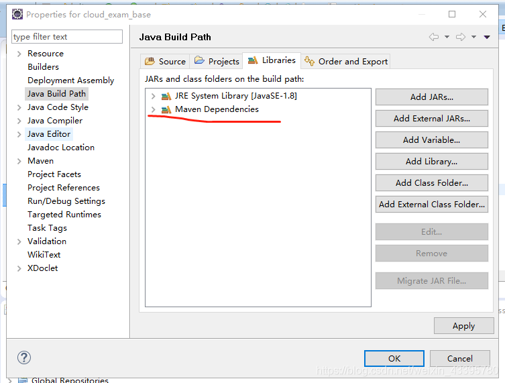Open WikiText settings

tap(44, 255)
